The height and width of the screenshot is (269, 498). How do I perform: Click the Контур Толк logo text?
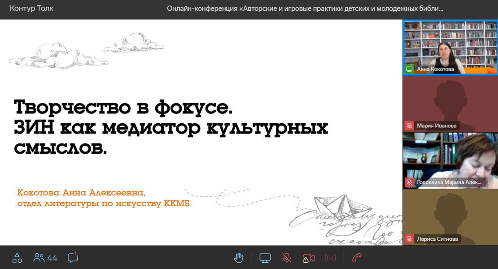tap(31, 8)
